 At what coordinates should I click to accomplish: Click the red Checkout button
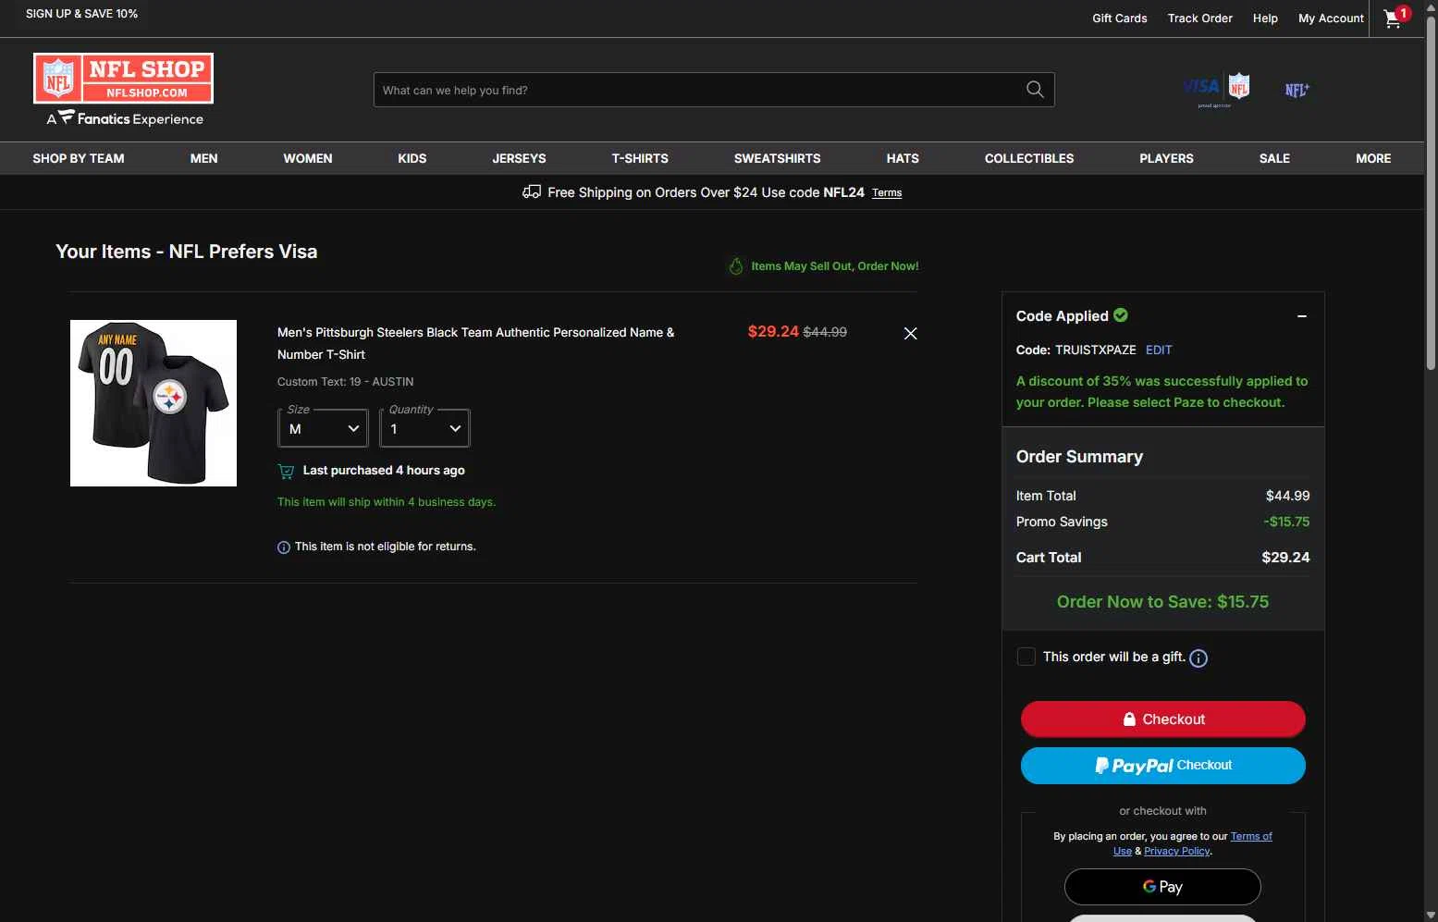point(1163,719)
